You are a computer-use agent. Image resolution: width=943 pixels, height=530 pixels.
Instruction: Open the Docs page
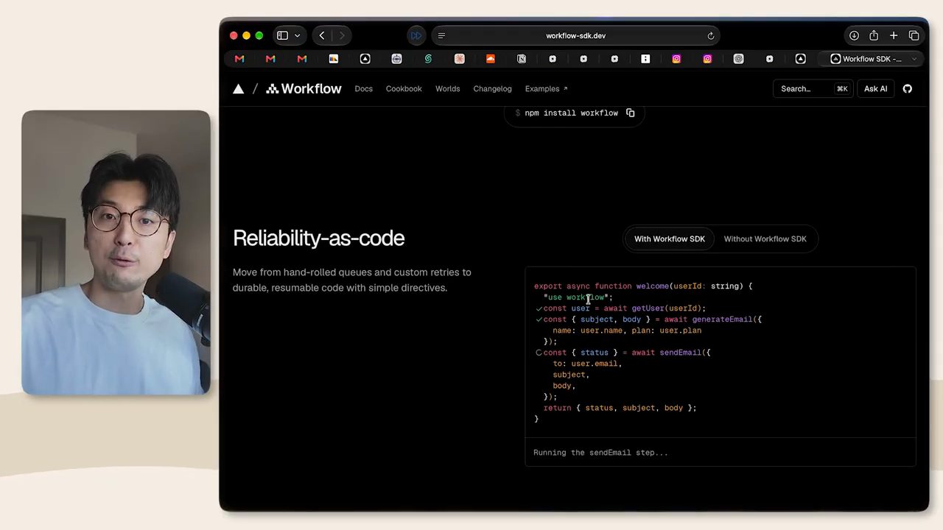[x=364, y=89]
